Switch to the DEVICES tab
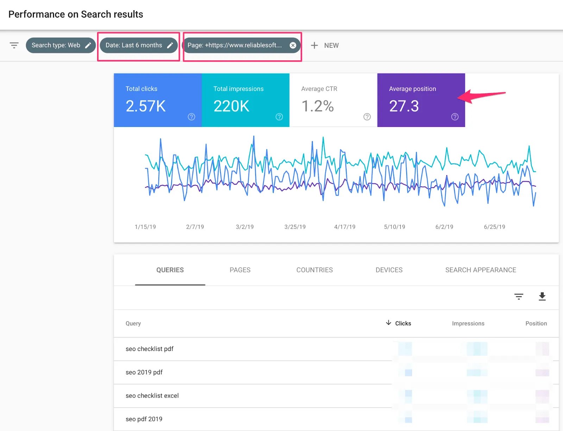Image resolution: width=563 pixels, height=431 pixels. tap(388, 270)
